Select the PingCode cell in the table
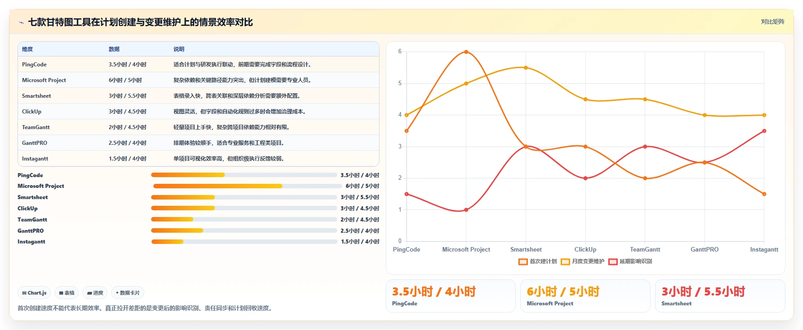The height and width of the screenshot is (330, 803). (x=34, y=65)
